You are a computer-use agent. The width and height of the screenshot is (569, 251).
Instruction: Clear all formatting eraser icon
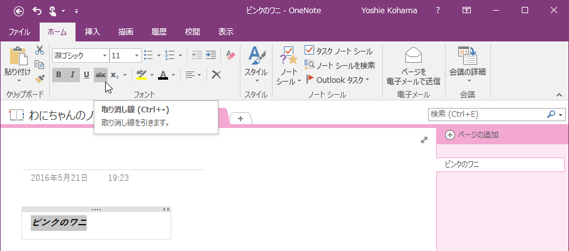coord(230,55)
